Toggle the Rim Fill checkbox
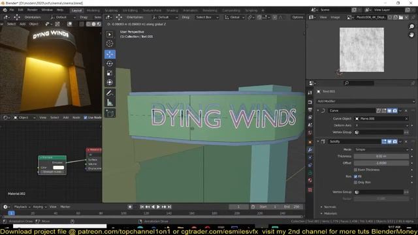 click(355, 176)
